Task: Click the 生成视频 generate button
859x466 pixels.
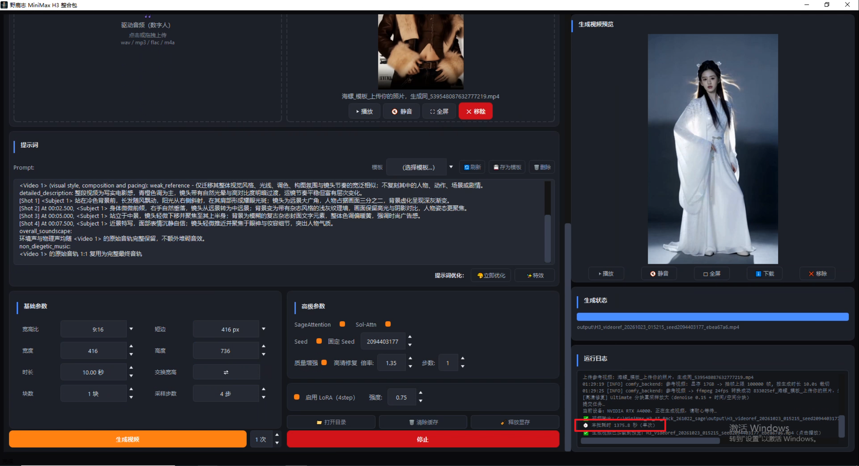Action: (x=128, y=439)
